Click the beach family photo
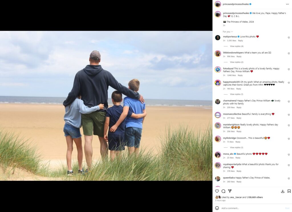Screen dimensions: 292x212 point(106,106)
